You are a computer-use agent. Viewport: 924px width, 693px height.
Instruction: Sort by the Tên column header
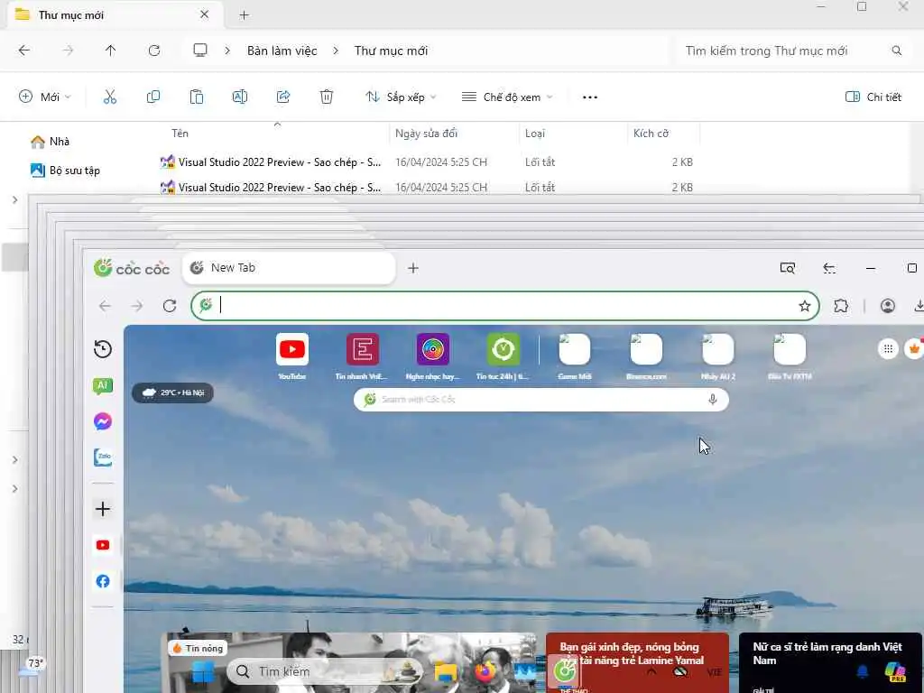coord(180,134)
